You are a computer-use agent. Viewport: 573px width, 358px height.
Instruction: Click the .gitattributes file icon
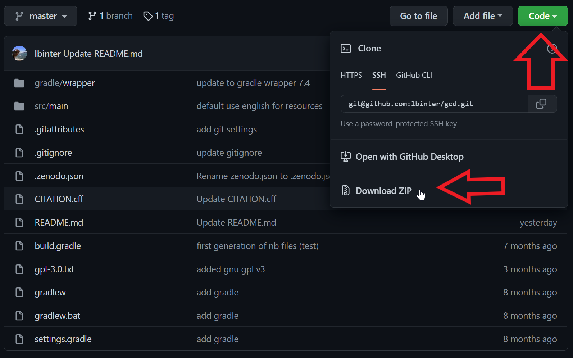click(19, 129)
